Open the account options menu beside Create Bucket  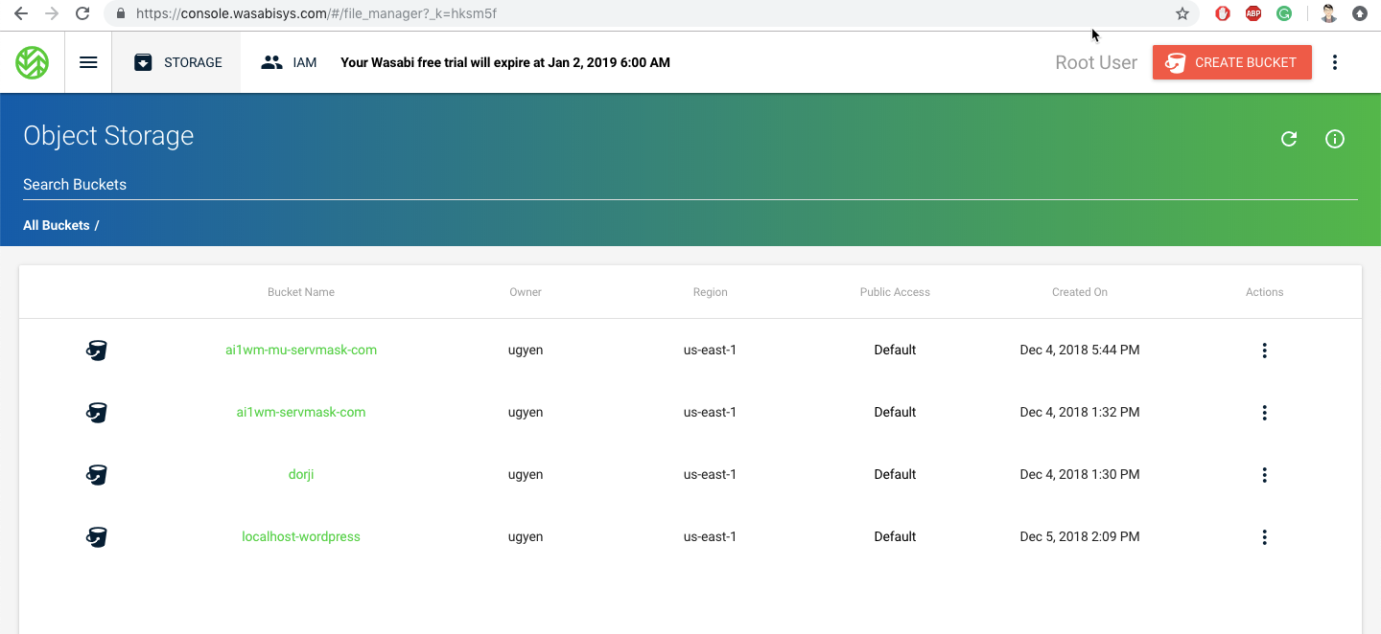click(1334, 62)
